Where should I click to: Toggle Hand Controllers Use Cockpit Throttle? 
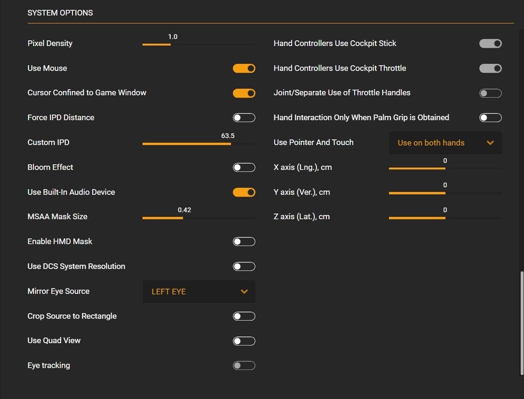(490, 69)
